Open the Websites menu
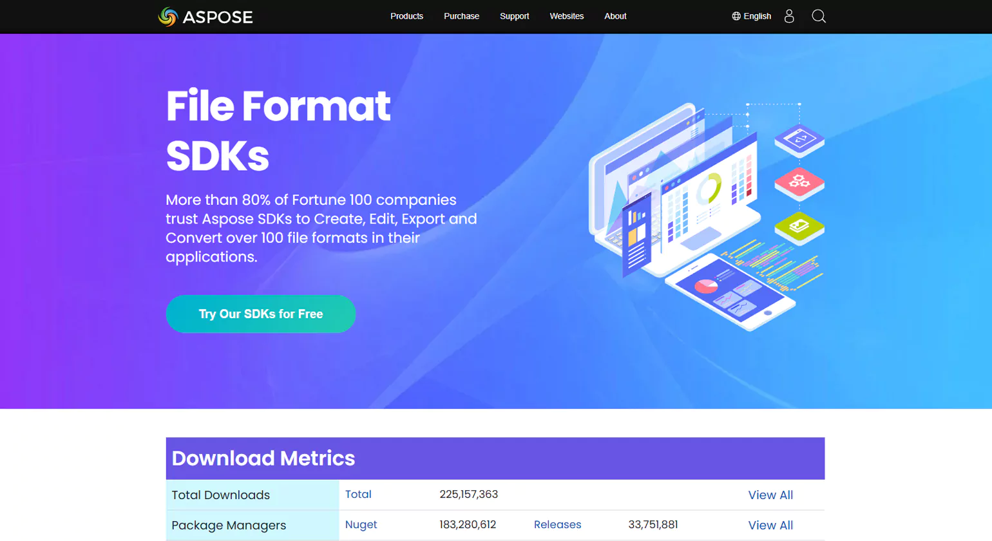Viewport: 992px width, 541px height. tap(566, 16)
